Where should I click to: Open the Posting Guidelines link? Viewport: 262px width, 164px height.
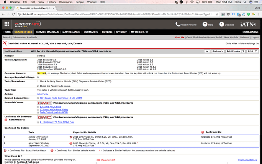(x=247, y=160)
